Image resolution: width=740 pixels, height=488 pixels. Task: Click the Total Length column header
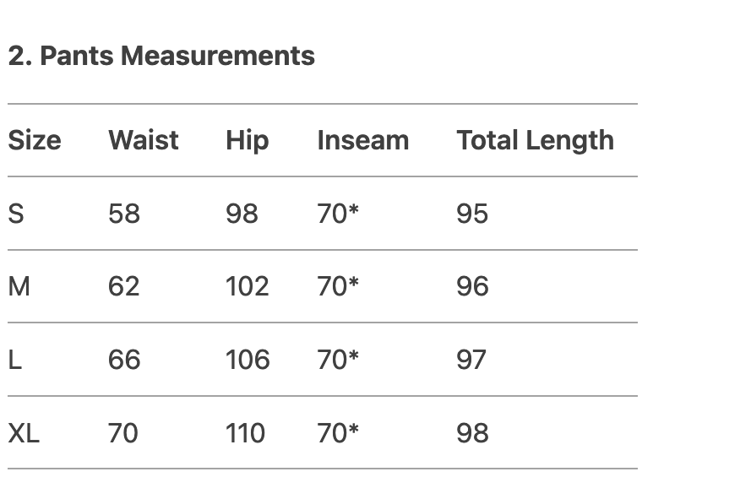click(x=535, y=140)
